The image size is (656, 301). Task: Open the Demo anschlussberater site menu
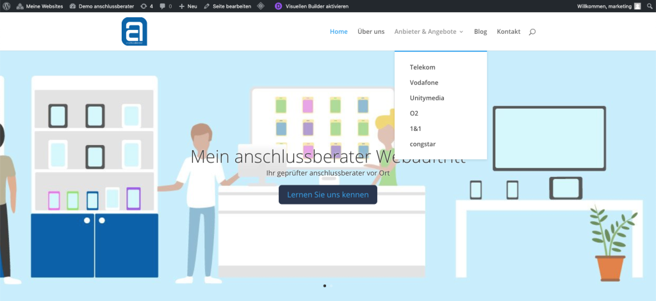(101, 6)
